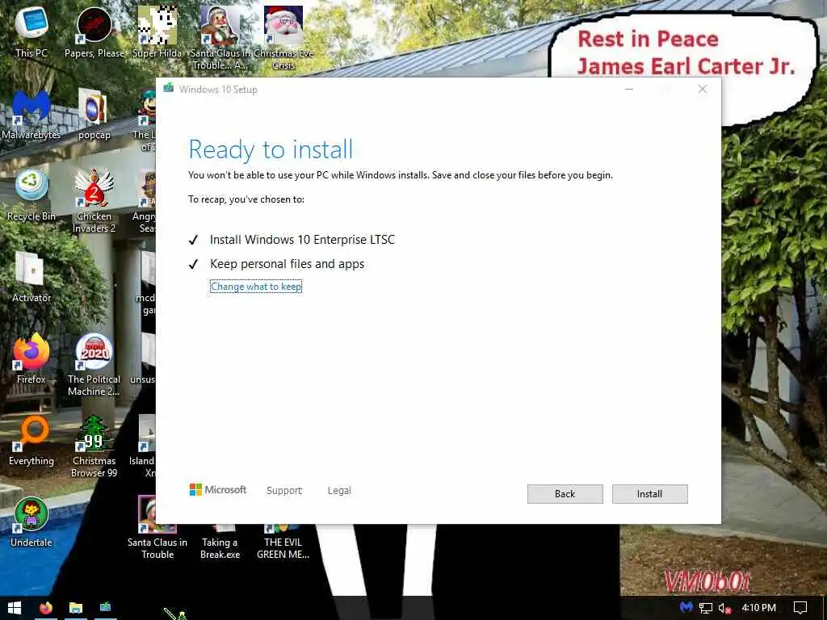Open Christmas Browser 99 shortcut
The width and height of the screenshot is (827, 620).
[x=94, y=446]
